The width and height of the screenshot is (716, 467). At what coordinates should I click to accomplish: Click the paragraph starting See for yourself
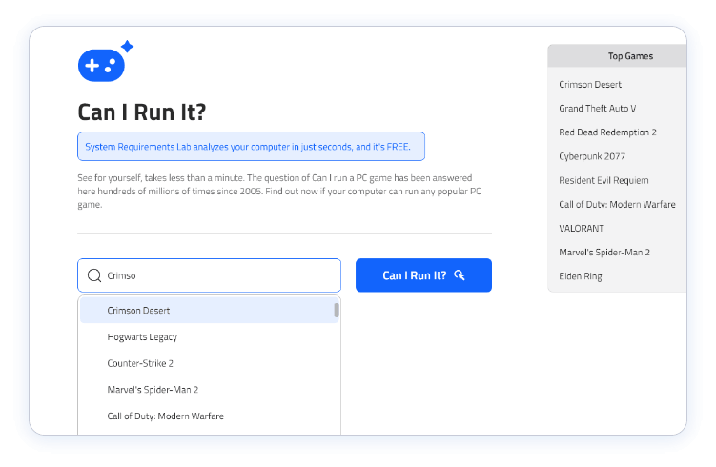[x=279, y=191]
